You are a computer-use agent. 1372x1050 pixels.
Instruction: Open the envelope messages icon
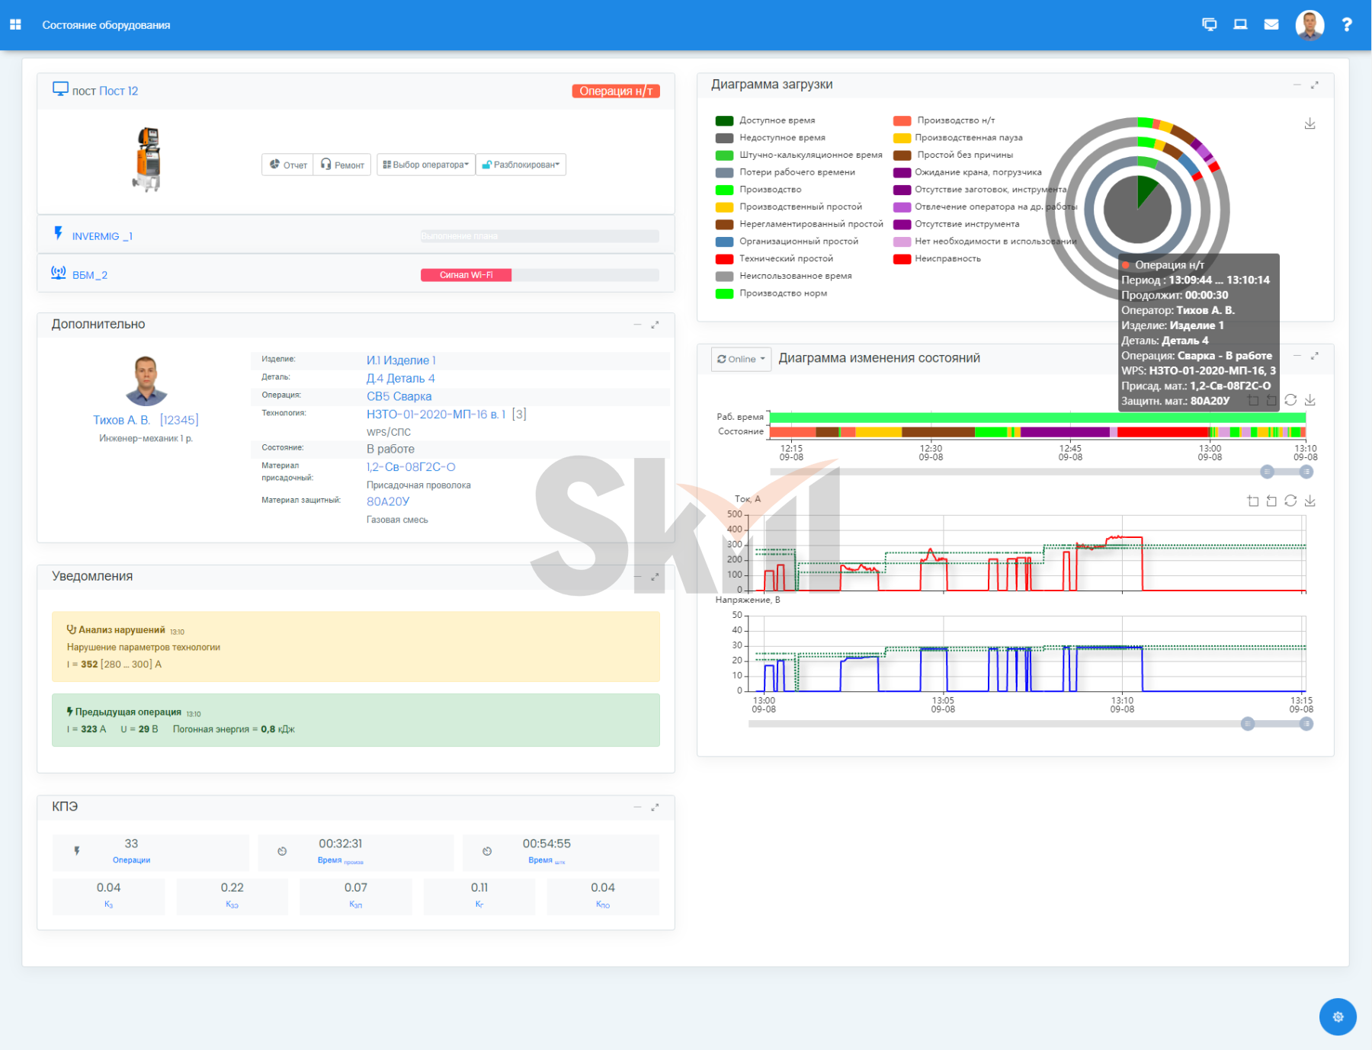[x=1271, y=25]
